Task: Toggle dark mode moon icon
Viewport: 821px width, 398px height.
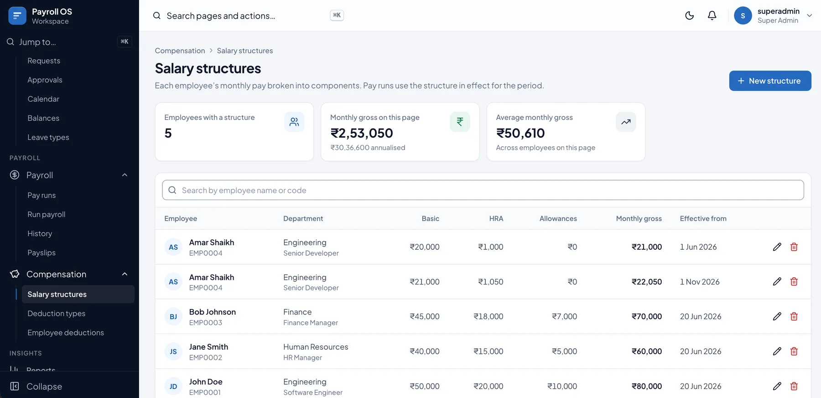Action: (690, 16)
